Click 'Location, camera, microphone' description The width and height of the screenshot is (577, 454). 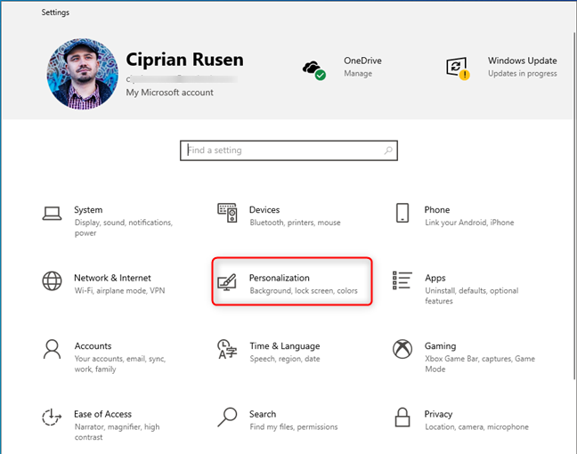coord(477,426)
